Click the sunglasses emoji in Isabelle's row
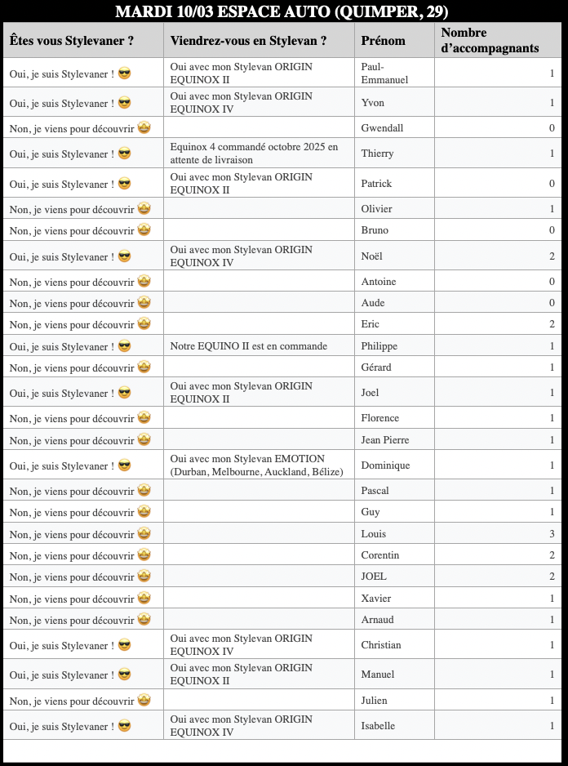The image size is (568, 766). (125, 726)
